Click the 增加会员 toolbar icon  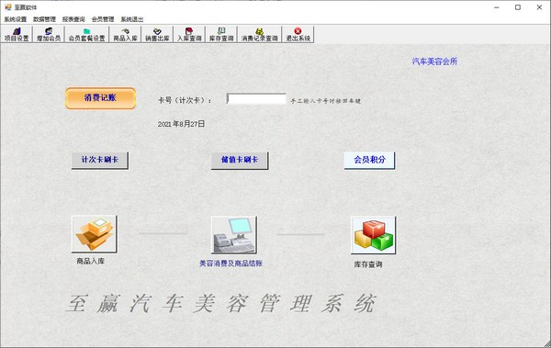click(49, 35)
